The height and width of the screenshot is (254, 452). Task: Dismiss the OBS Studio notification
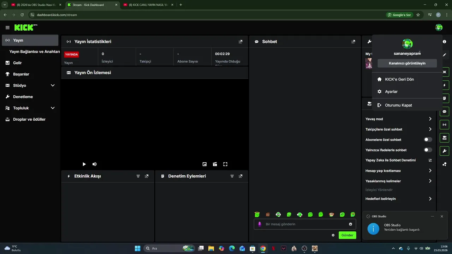(x=442, y=216)
